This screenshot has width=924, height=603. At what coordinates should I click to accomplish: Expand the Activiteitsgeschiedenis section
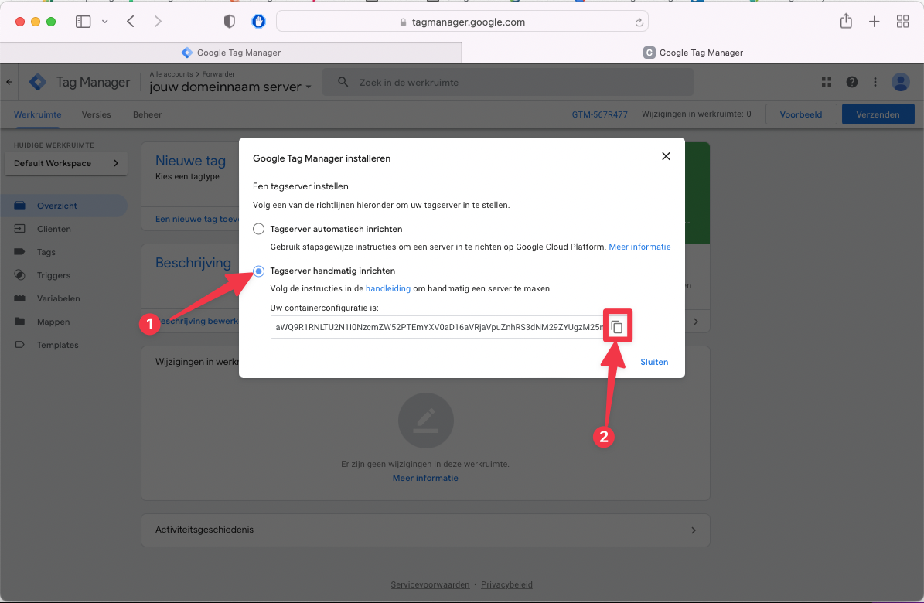click(x=693, y=530)
